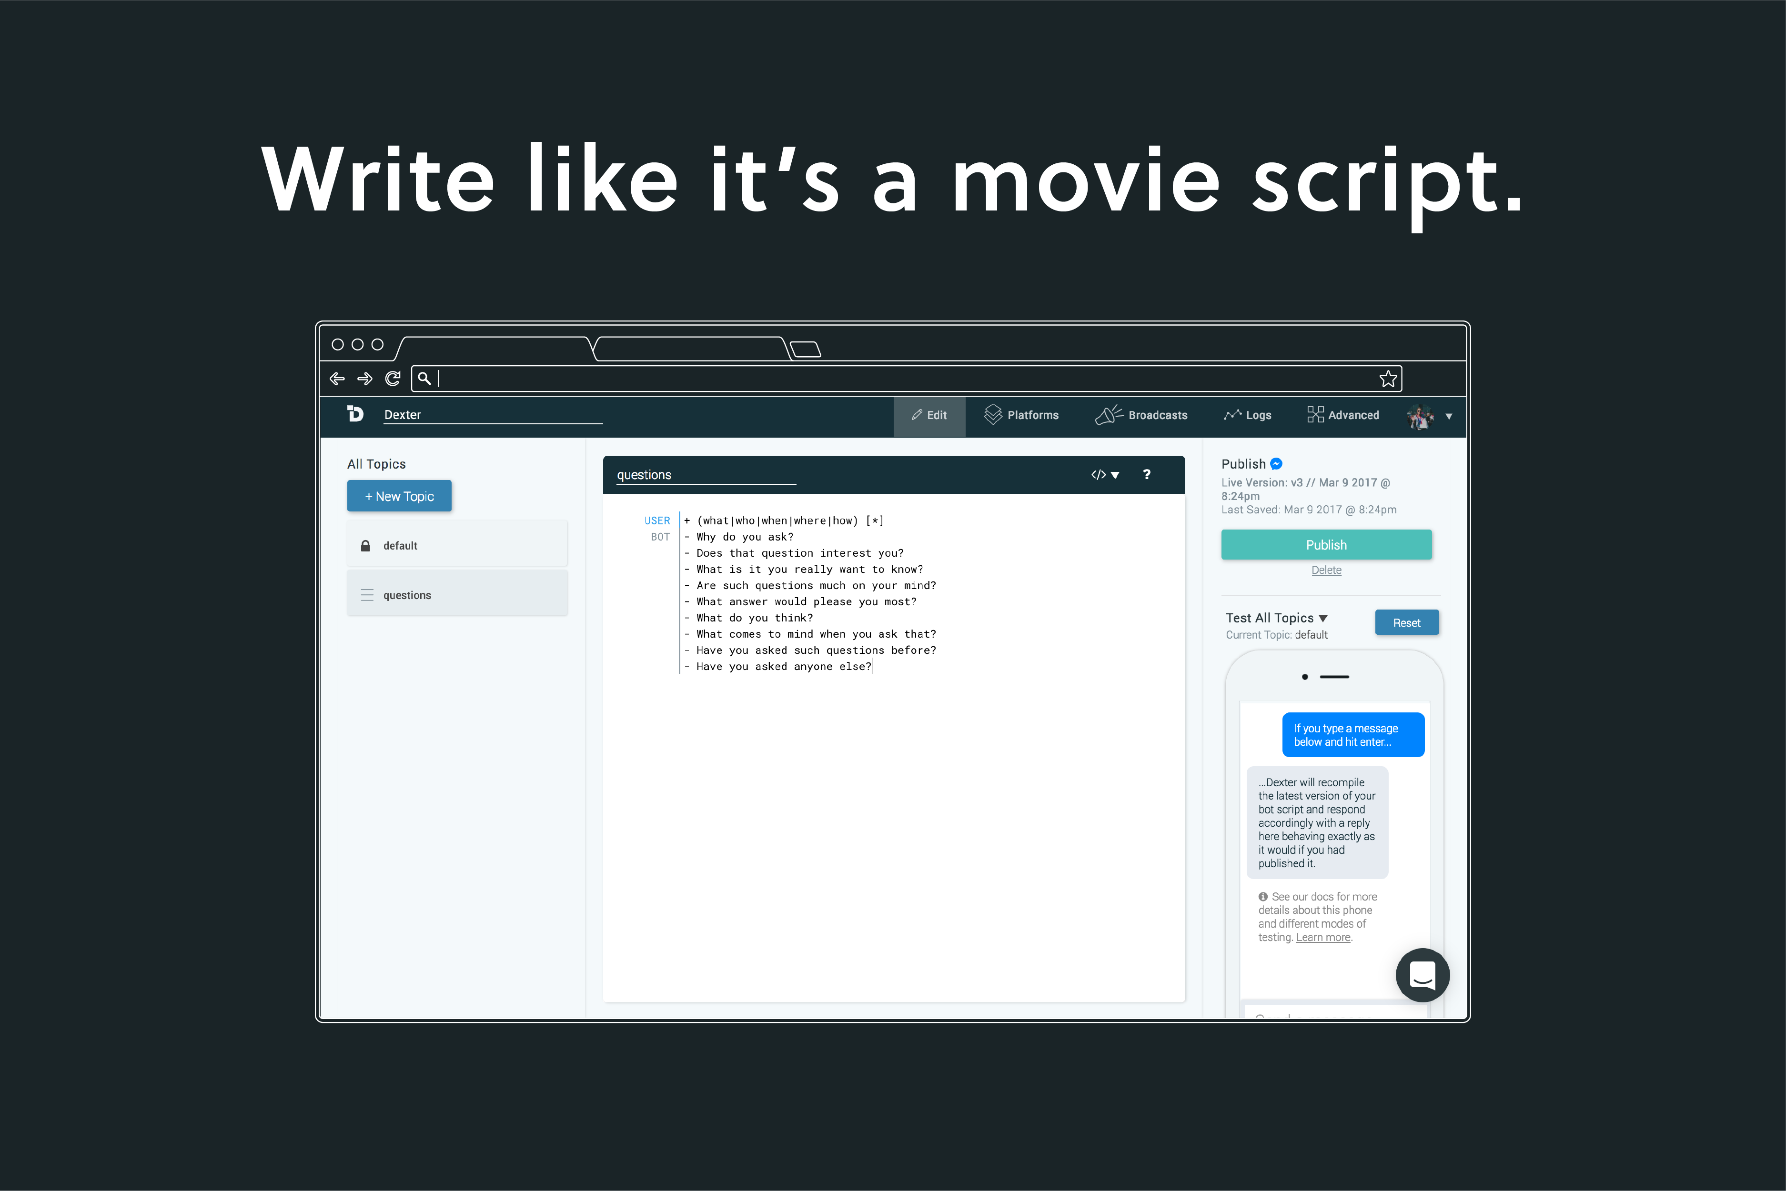Reload the page with refresh icon
The width and height of the screenshot is (1786, 1191).
(x=393, y=378)
